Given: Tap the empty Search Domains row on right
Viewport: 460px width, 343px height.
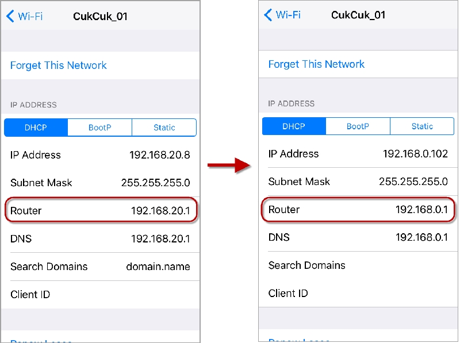Looking at the screenshot, I should (x=358, y=265).
